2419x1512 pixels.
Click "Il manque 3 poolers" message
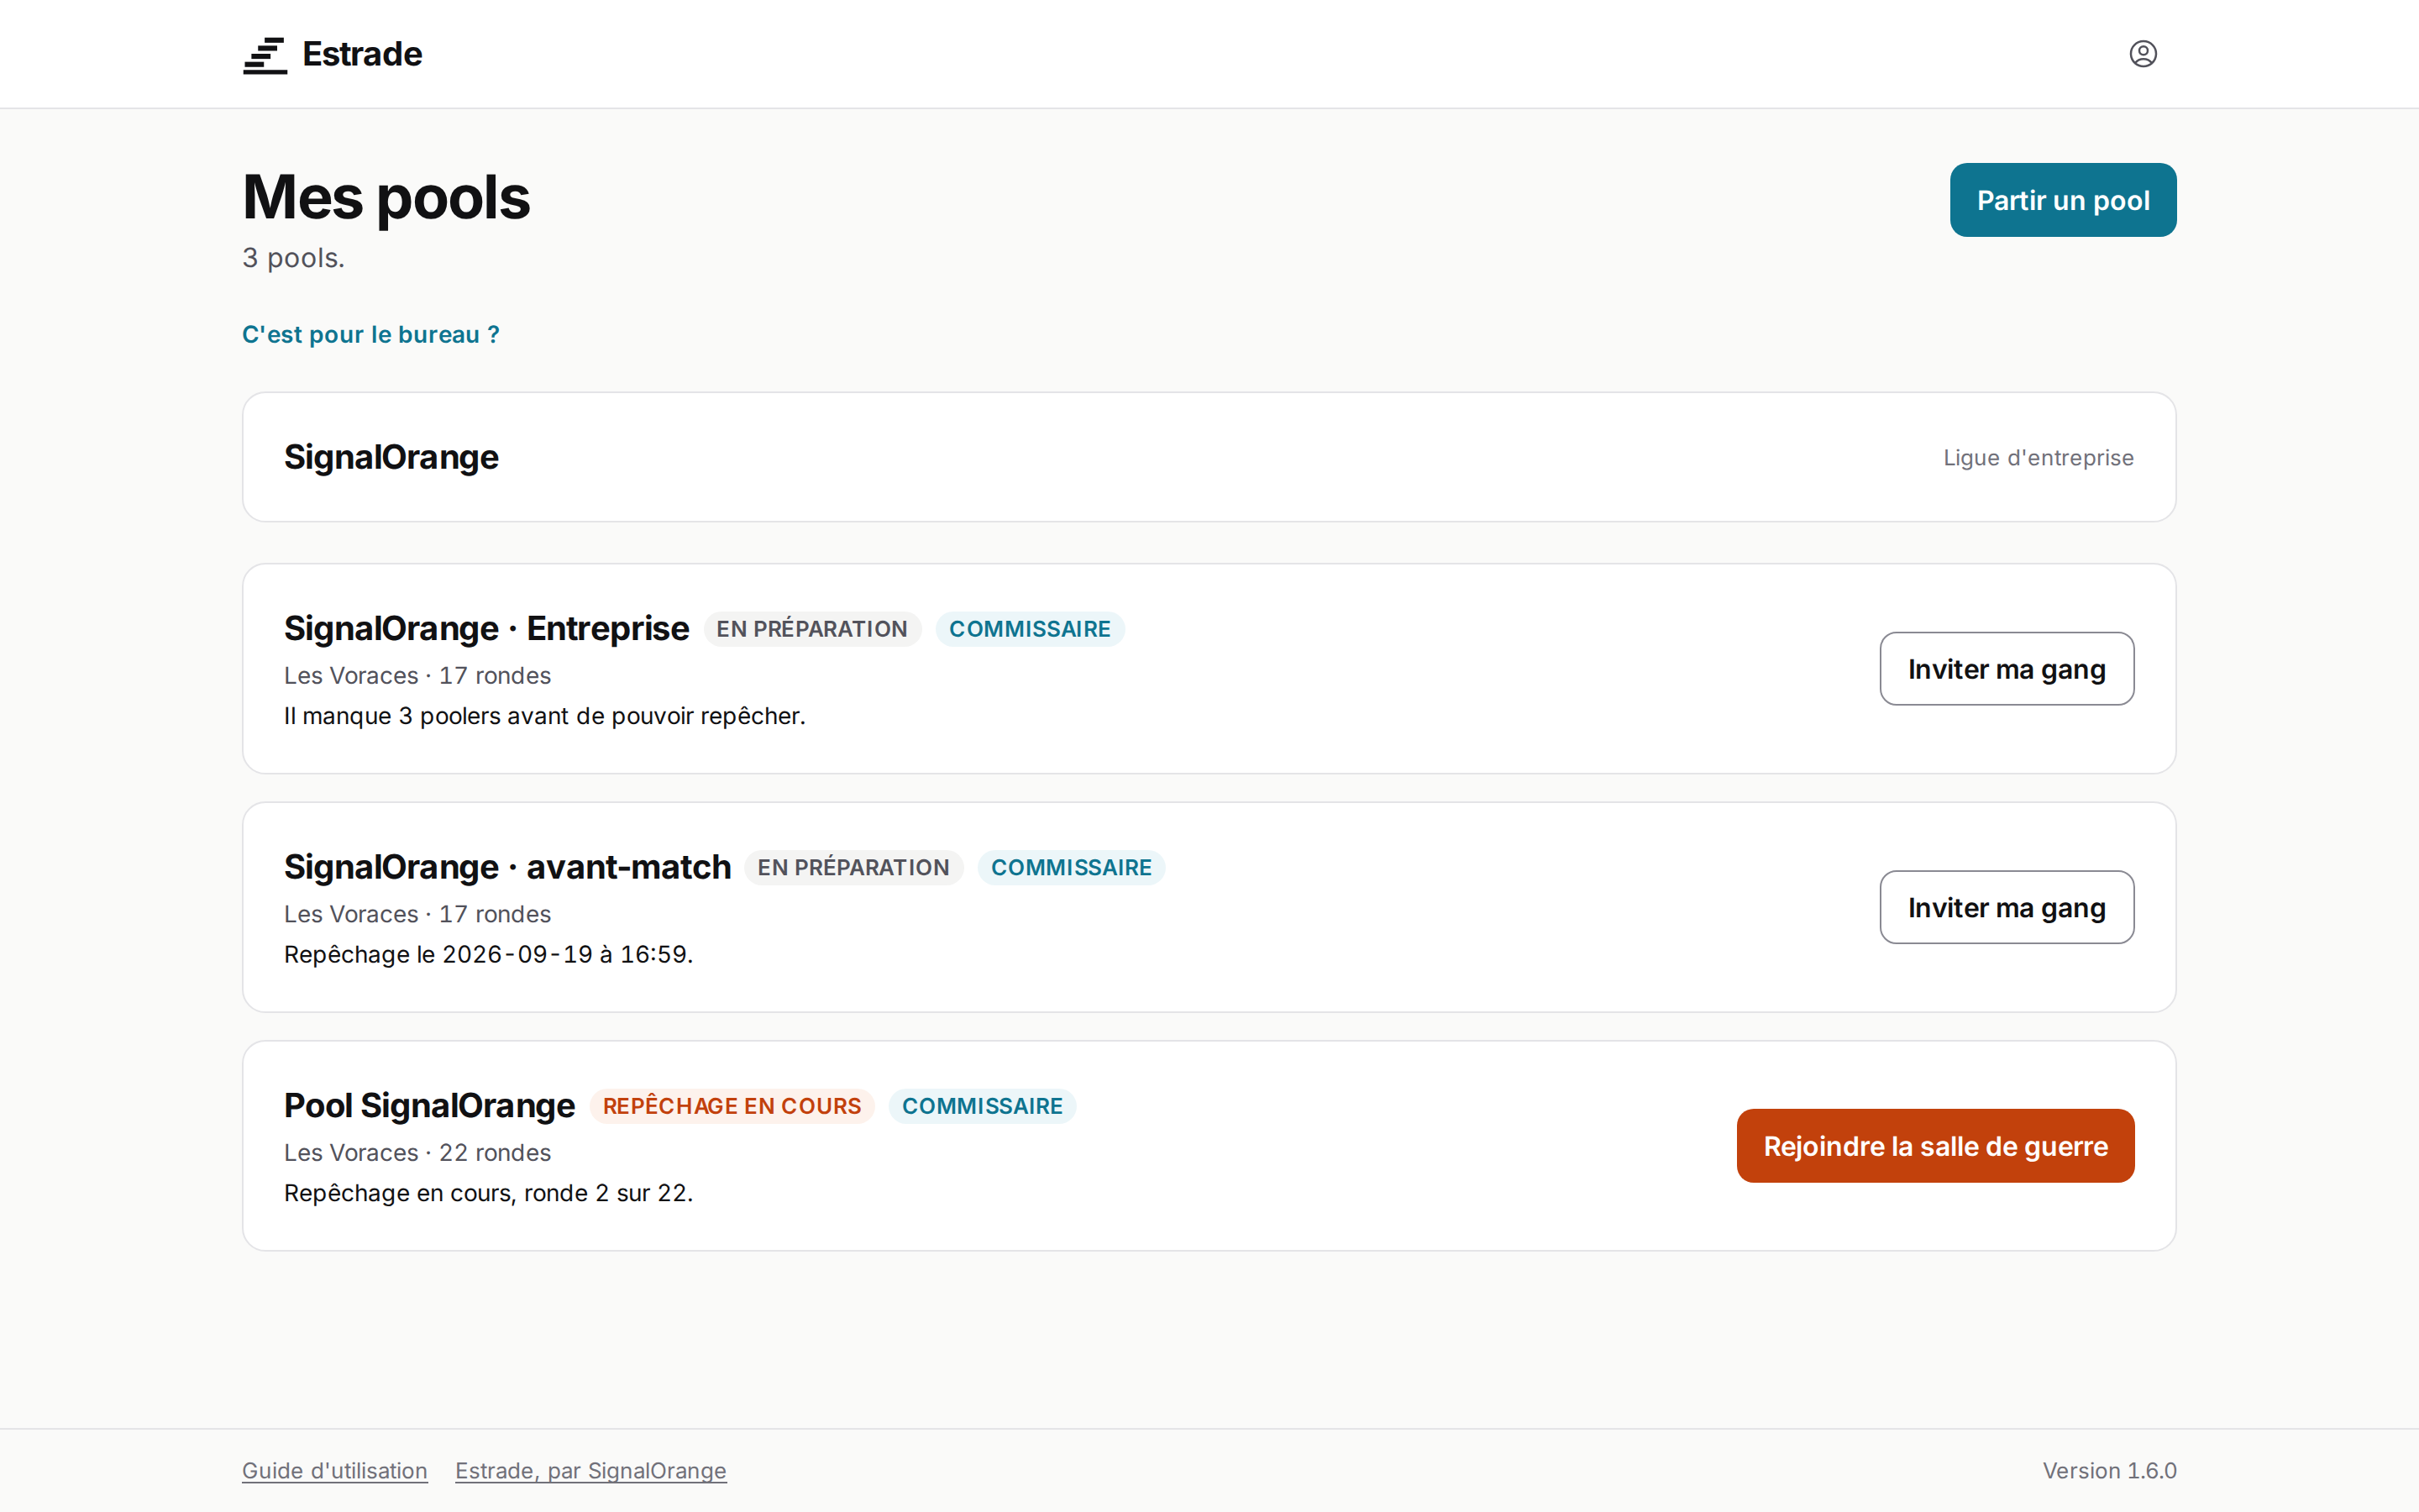point(545,716)
